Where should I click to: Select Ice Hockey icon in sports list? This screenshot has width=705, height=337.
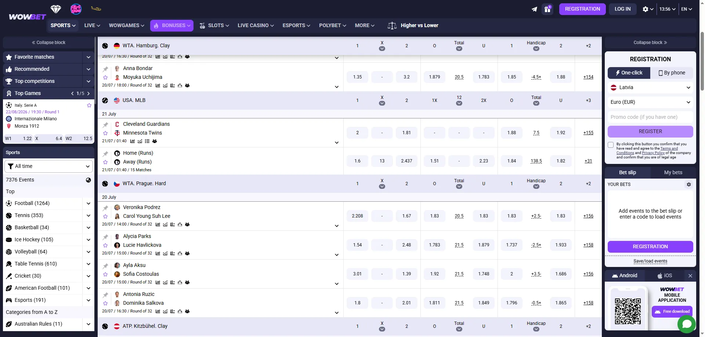pos(9,239)
